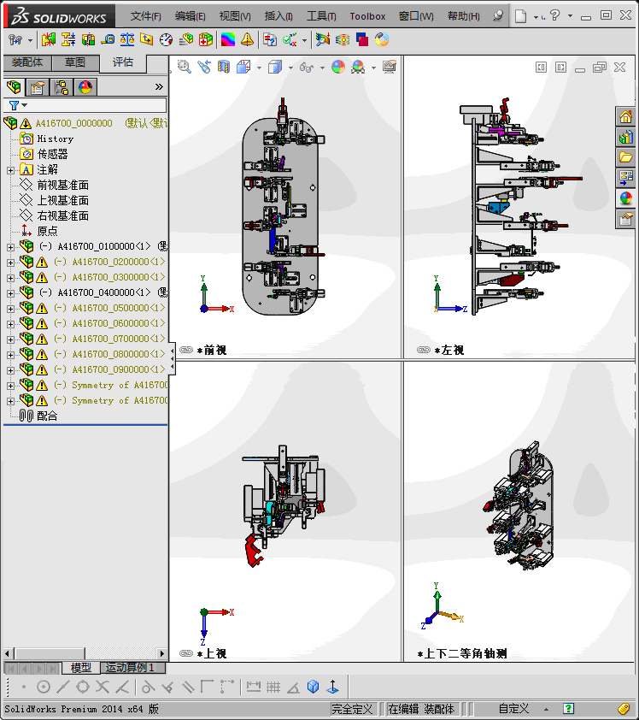Click the yellow tag icon in status bar

623,709
